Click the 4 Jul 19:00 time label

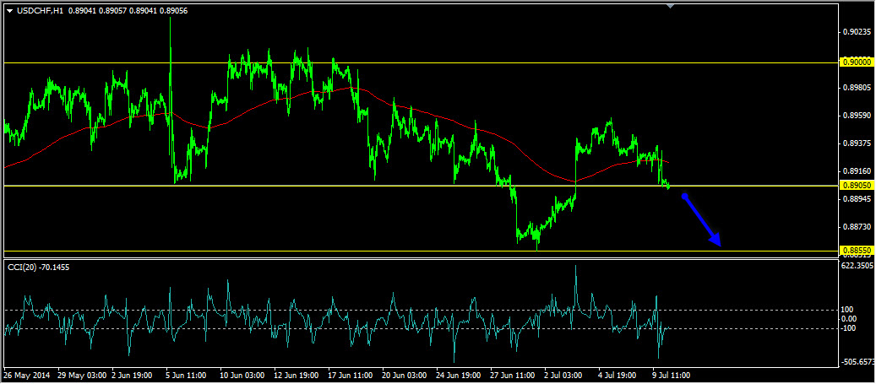coord(619,375)
